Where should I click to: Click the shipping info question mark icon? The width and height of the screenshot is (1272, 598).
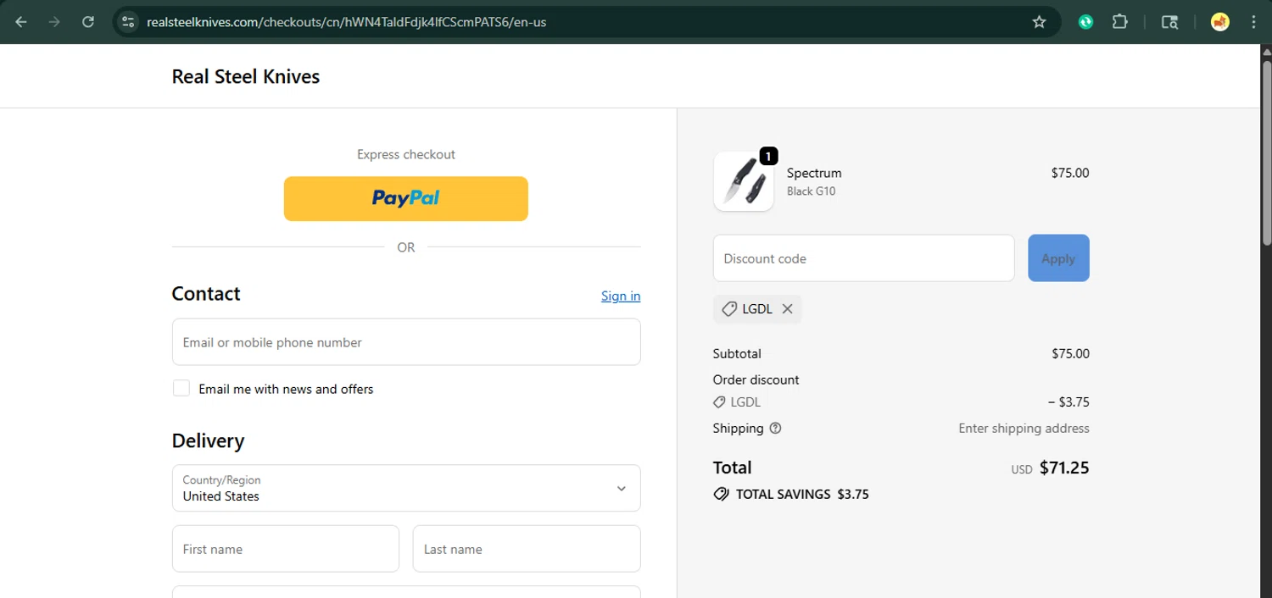[x=775, y=429]
